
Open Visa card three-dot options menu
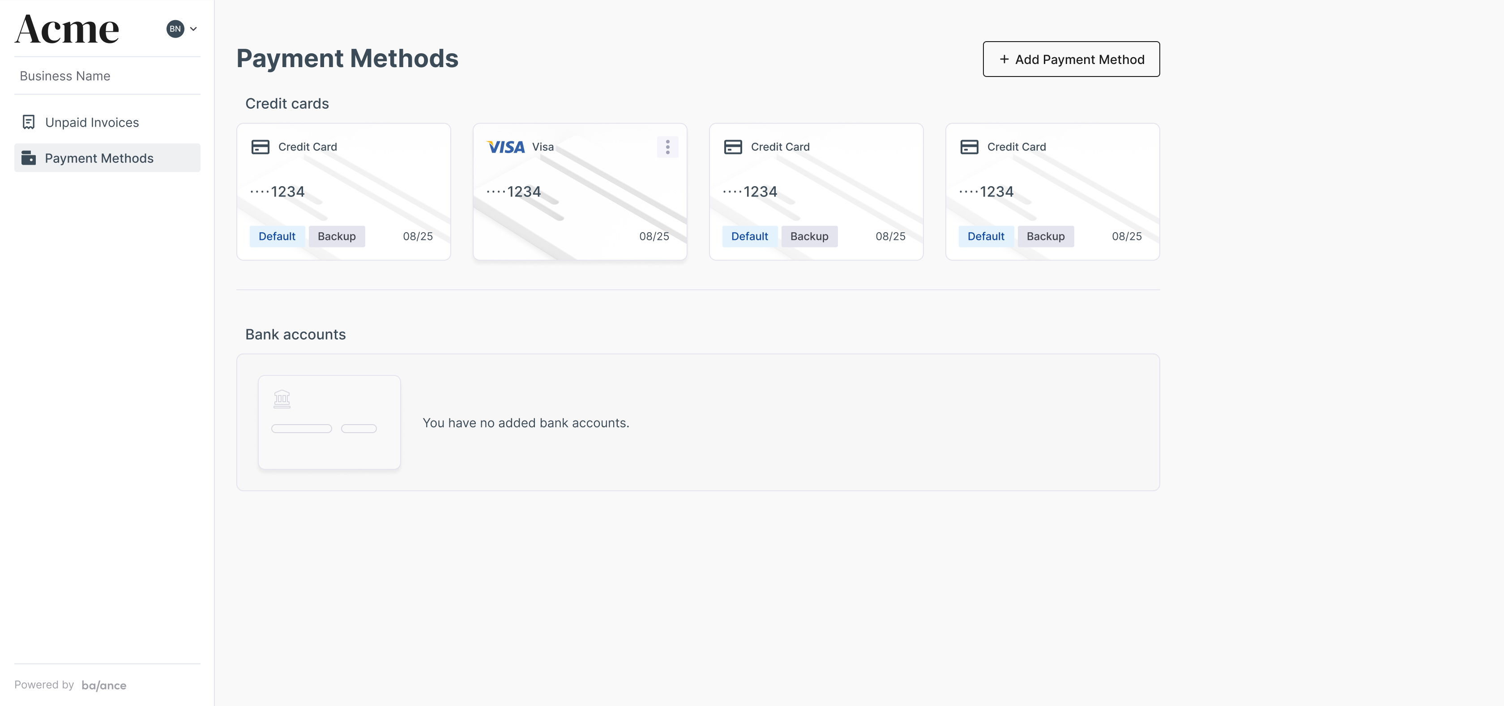(x=667, y=147)
